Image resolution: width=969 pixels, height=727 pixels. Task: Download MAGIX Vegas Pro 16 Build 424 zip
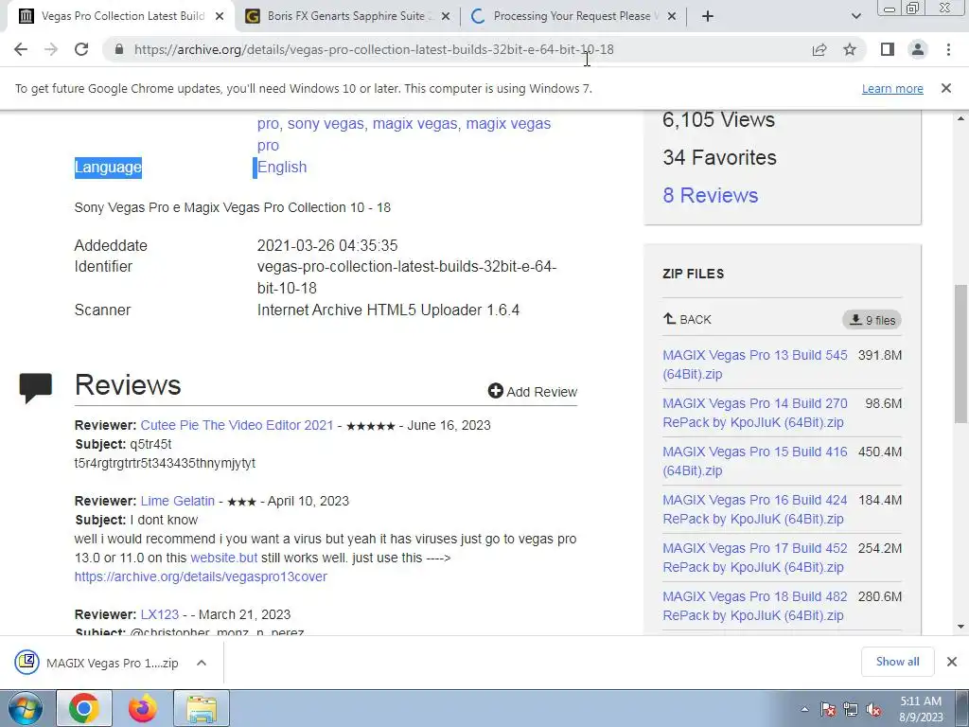point(754,508)
